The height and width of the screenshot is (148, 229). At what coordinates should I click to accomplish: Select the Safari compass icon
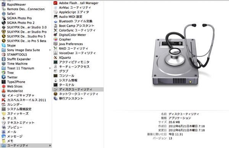click(x=4, y=14)
